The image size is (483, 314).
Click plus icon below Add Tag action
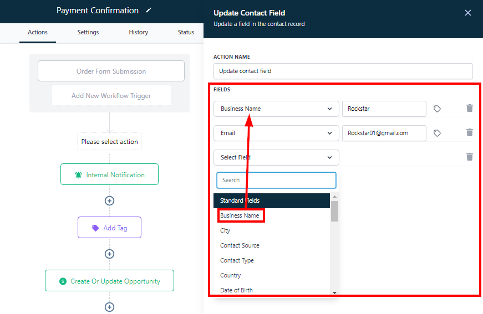[109, 254]
